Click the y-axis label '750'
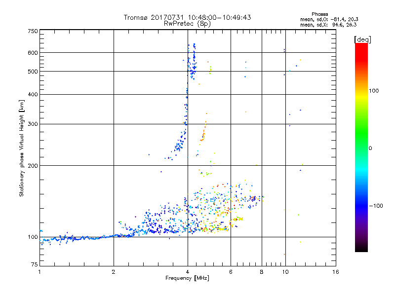 pyautogui.click(x=33, y=31)
